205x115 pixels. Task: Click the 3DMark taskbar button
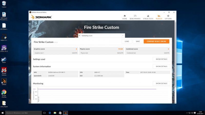point(65,113)
